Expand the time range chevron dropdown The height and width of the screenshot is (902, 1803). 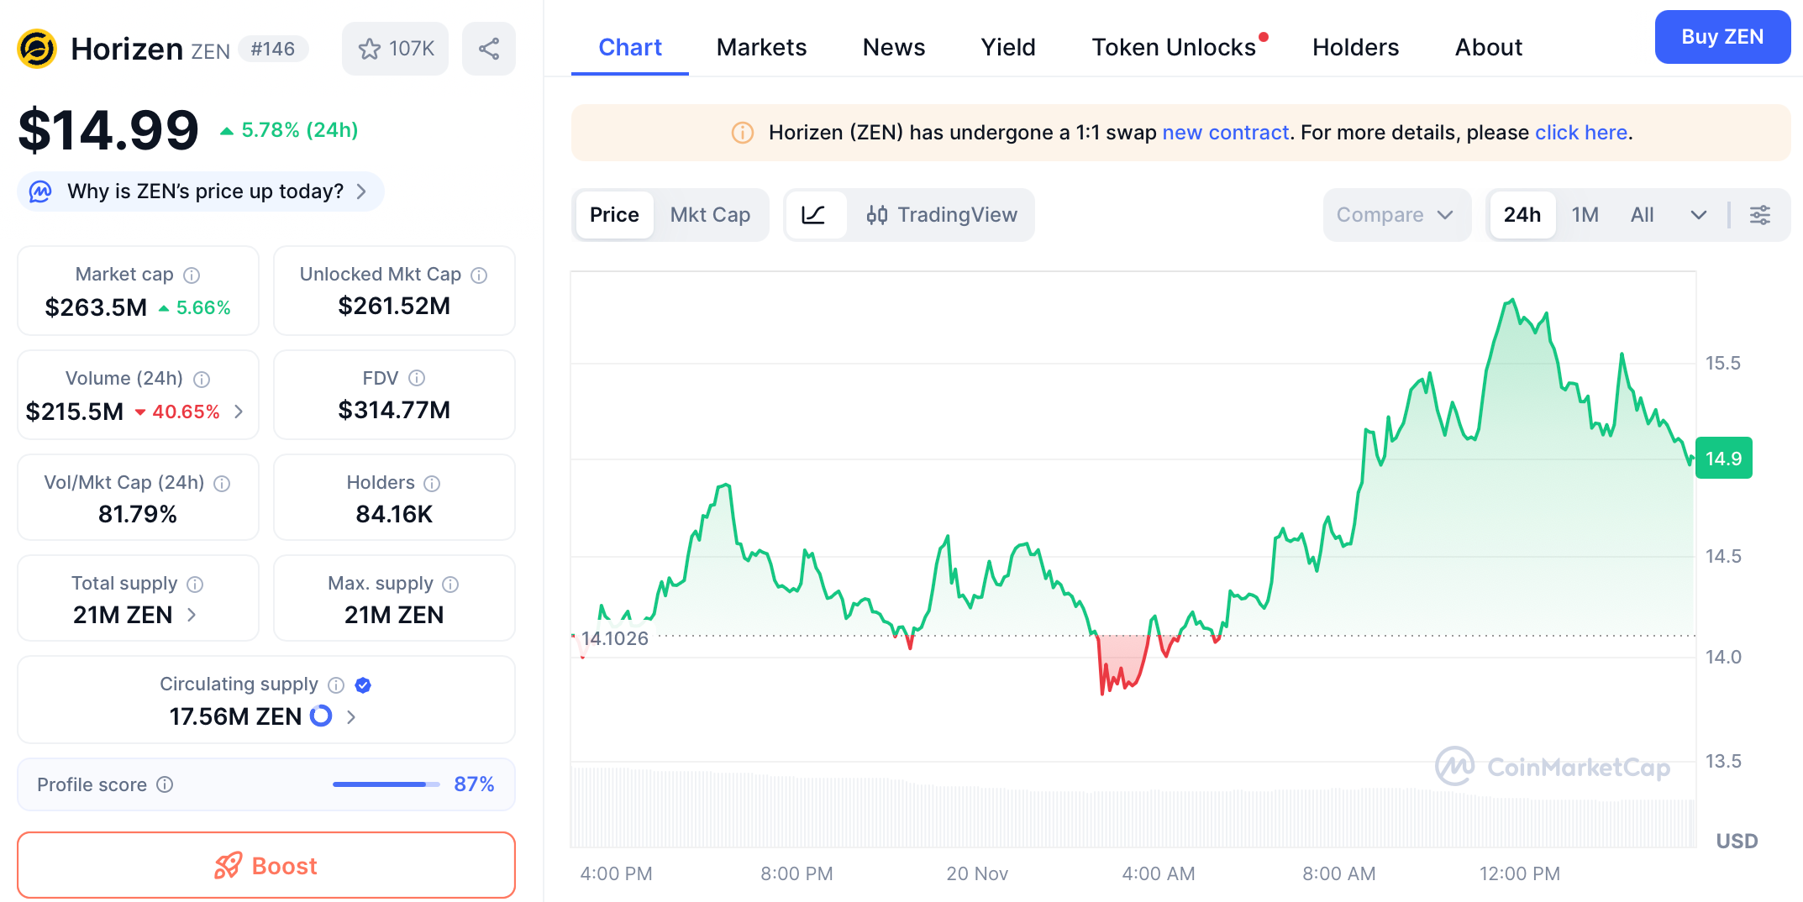point(1698,215)
